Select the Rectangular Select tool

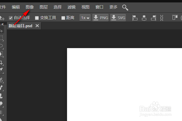pyautogui.click(x=2, y=38)
